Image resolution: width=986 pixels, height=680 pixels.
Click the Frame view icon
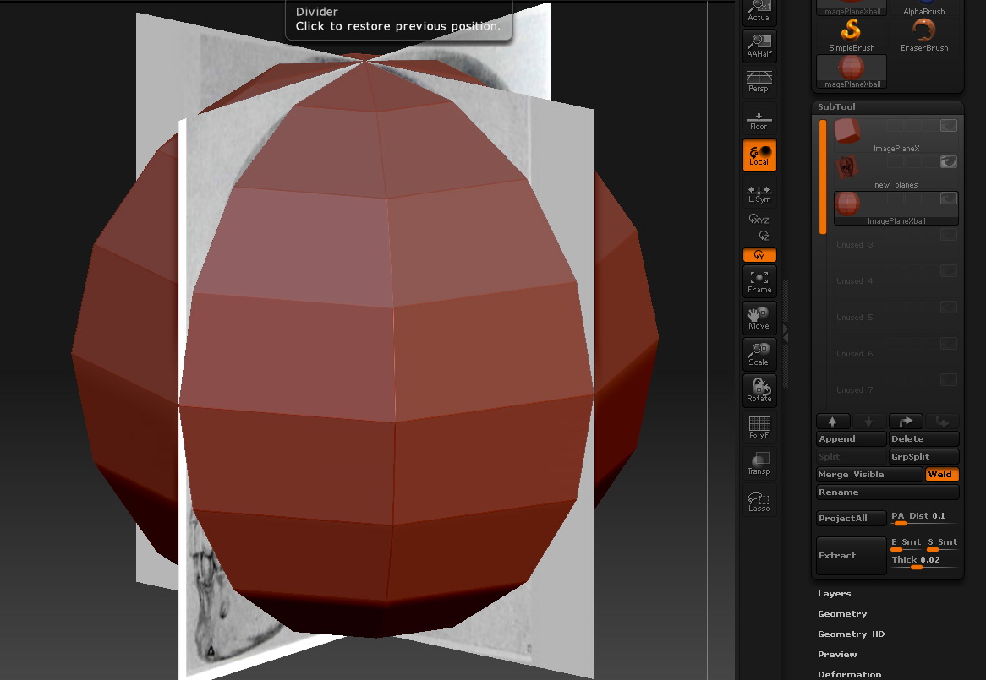[x=759, y=282]
